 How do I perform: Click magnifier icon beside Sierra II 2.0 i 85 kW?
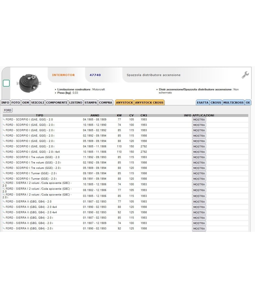(4, 218)
